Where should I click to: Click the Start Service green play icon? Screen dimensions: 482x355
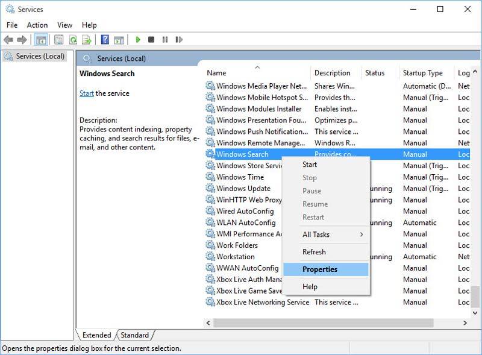[138, 40]
